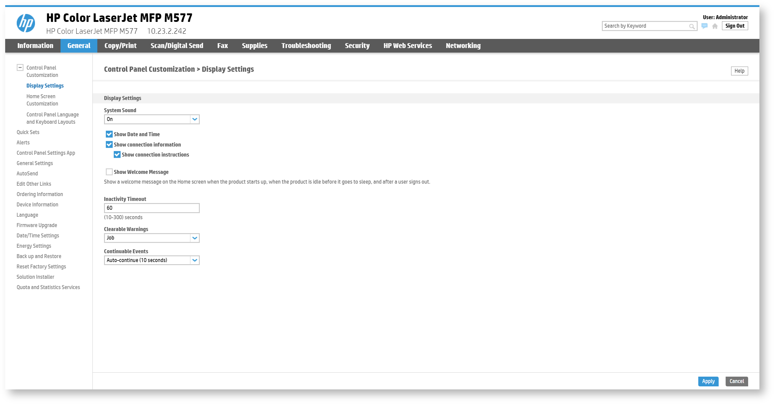Switch to the Security tab
The height and width of the screenshot is (404, 774).
pyautogui.click(x=357, y=46)
